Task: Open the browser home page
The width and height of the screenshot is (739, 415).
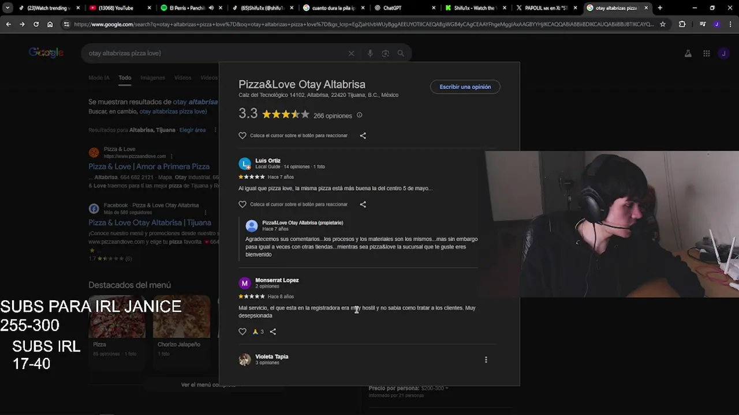Action: (50, 24)
